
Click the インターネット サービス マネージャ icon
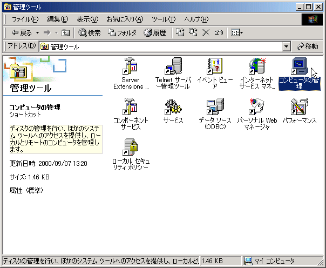pyautogui.click(x=257, y=66)
